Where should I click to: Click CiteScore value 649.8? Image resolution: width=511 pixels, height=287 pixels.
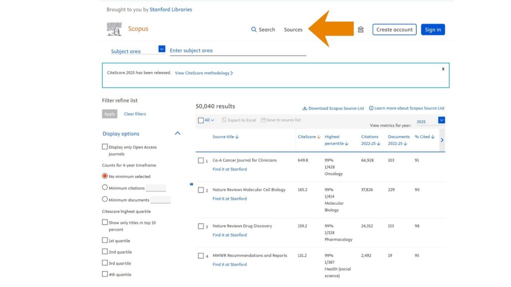click(x=303, y=160)
